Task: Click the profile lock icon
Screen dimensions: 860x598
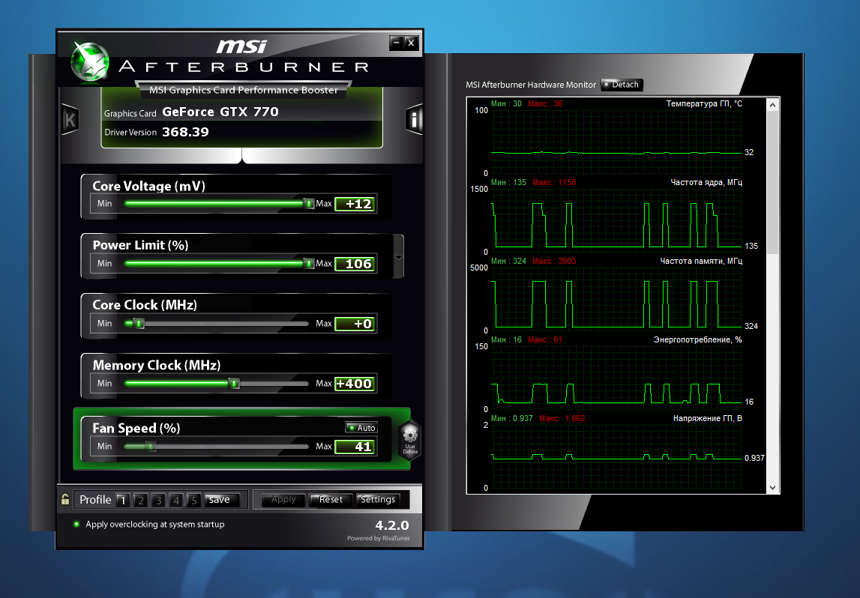Action: click(x=64, y=499)
